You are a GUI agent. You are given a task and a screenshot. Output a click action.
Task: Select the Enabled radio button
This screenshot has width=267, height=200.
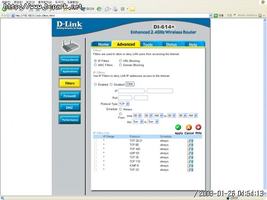point(96,84)
